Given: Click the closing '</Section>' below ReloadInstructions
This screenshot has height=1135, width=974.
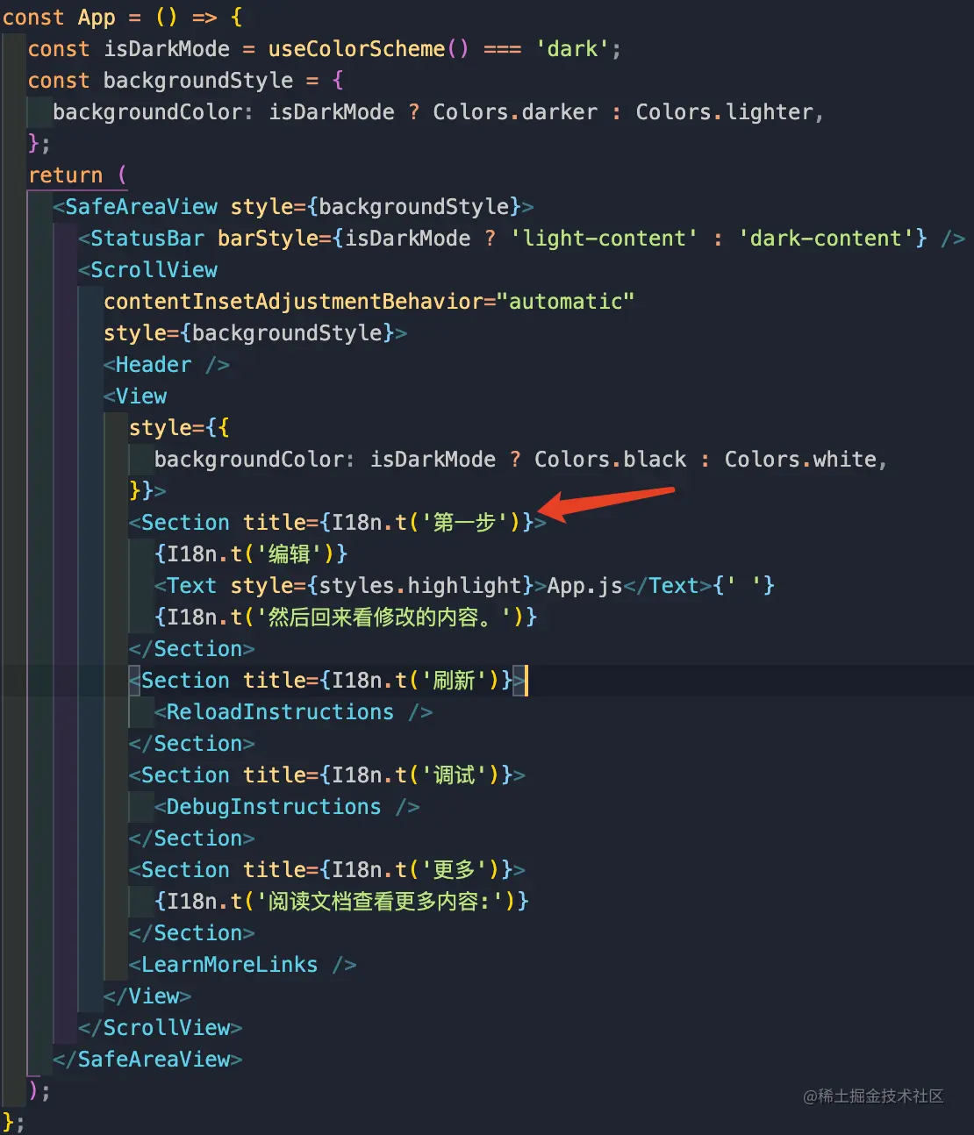Looking at the screenshot, I should click(x=192, y=744).
